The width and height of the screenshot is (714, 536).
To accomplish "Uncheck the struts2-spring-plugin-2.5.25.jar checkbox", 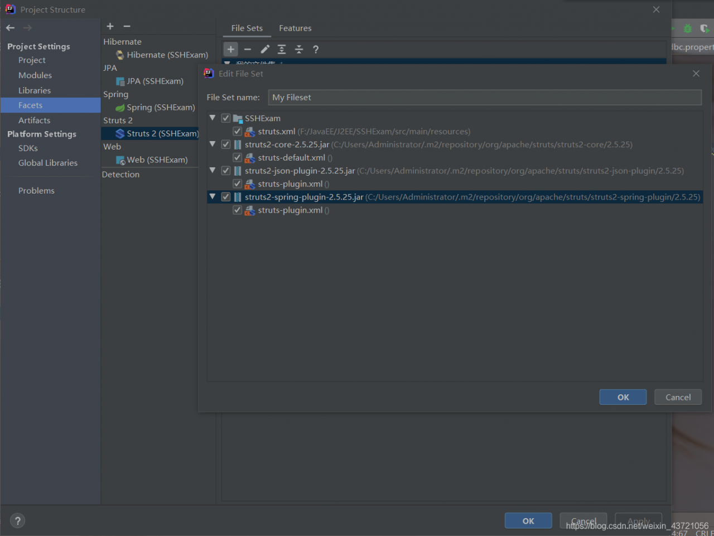I will pyautogui.click(x=226, y=197).
